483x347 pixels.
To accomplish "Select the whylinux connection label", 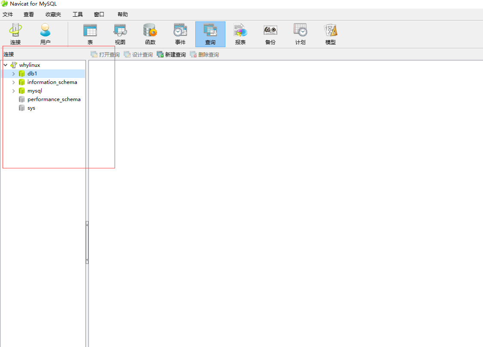I will [30, 65].
